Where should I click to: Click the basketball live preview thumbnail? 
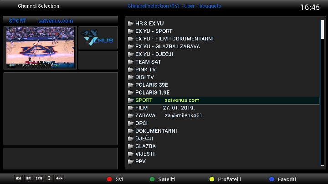coord(40,47)
